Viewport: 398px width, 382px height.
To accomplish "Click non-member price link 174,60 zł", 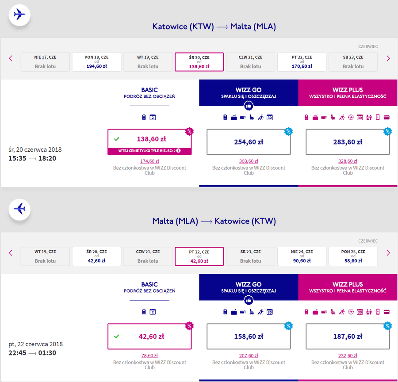I will point(149,161).
